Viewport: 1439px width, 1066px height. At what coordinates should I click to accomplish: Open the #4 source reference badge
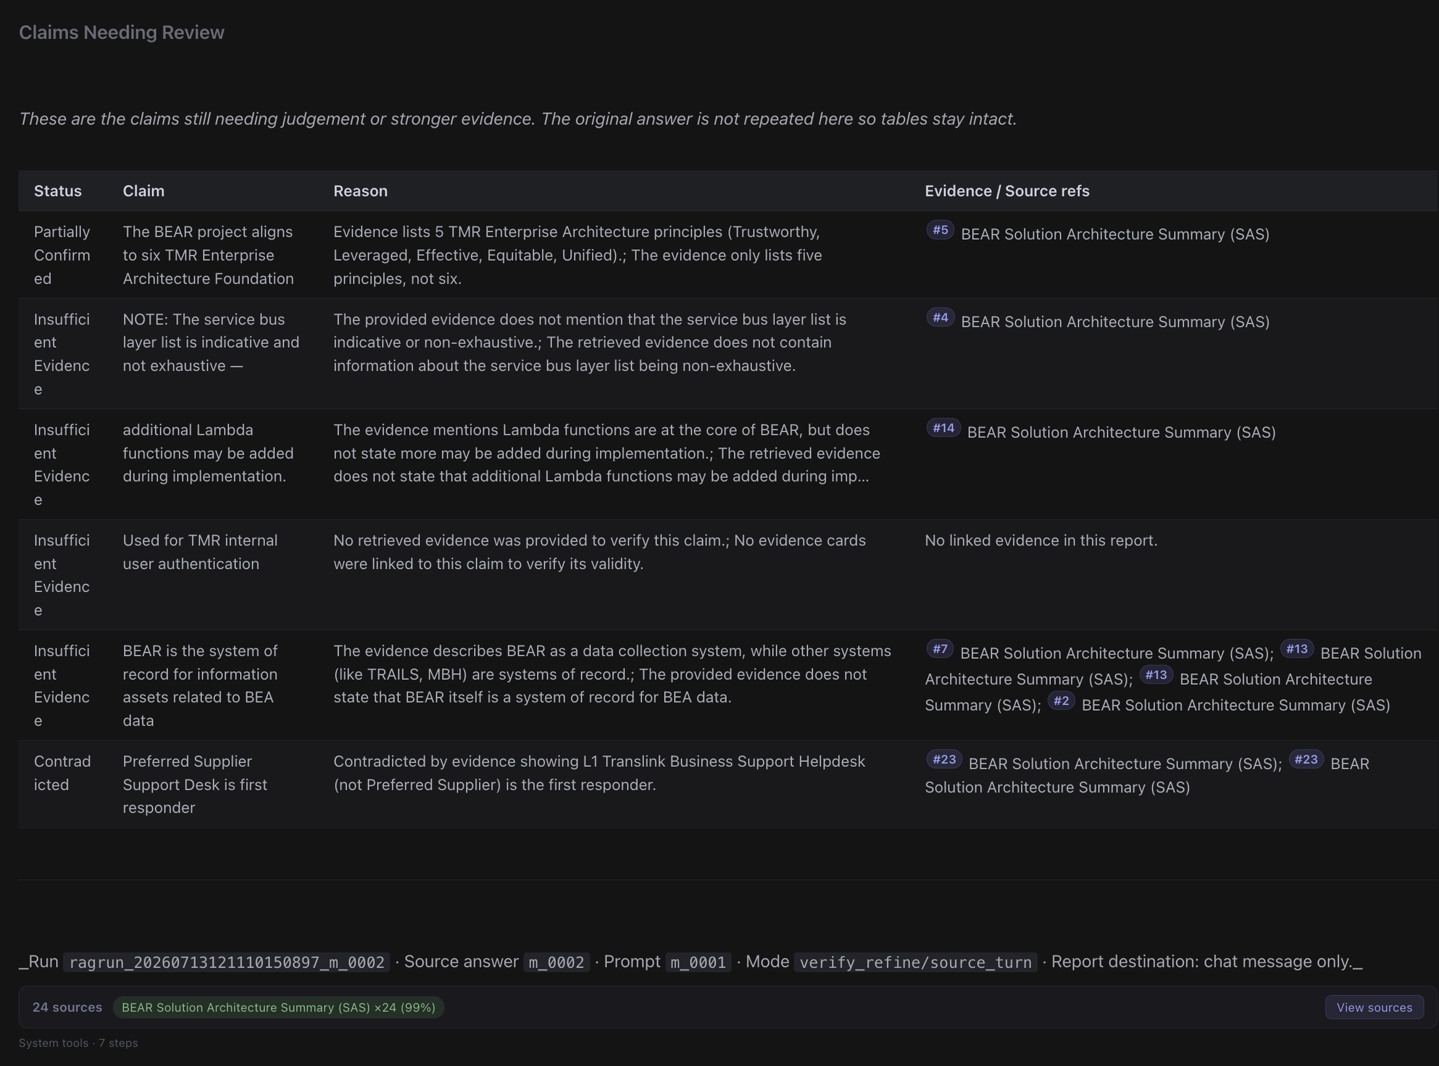point(940,317)
